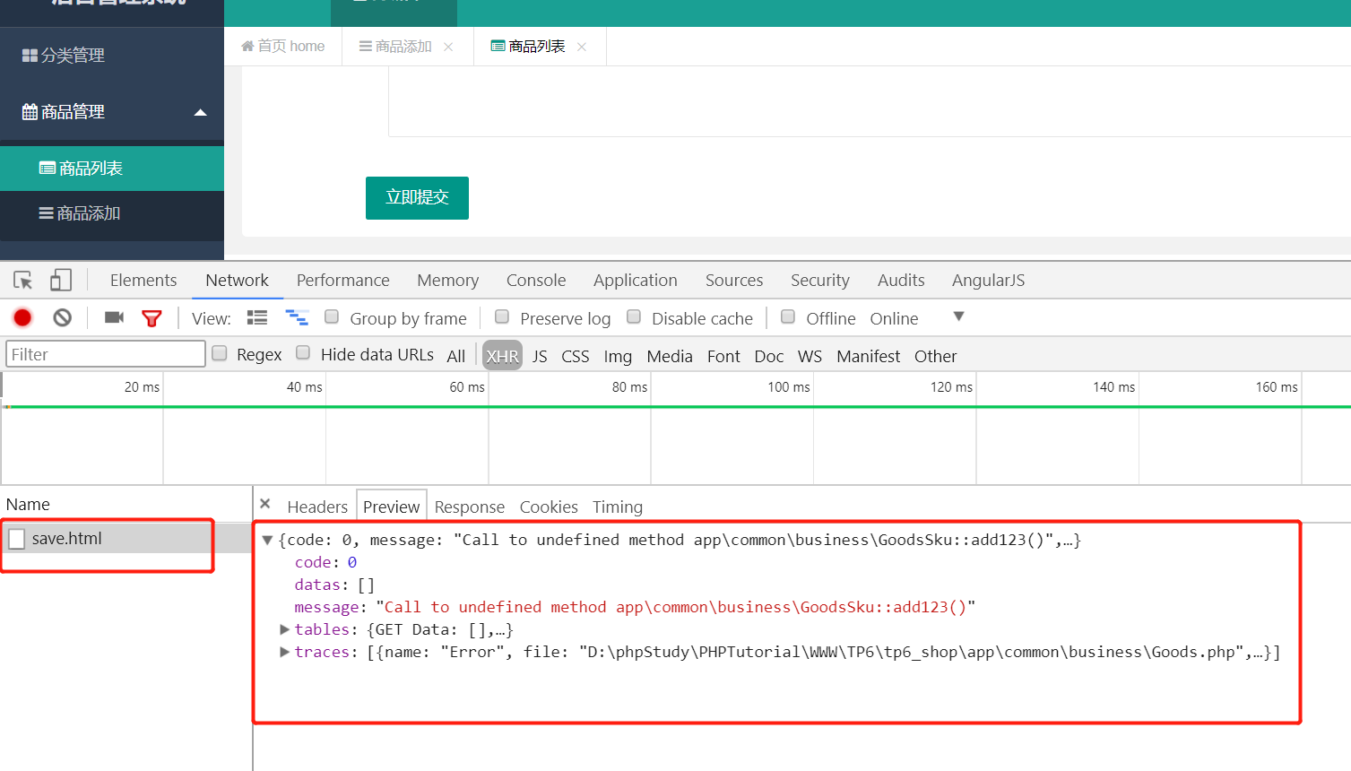Image resolution: width=1351 pixels, height=771 pixels.
Task: Switch to the Headers request tab
Action: pyautogui.click(x=317, y=507)
